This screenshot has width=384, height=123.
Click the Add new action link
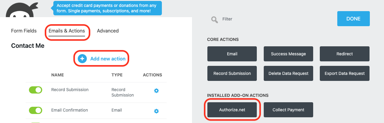pyautogui.click(x=108, y=59)
